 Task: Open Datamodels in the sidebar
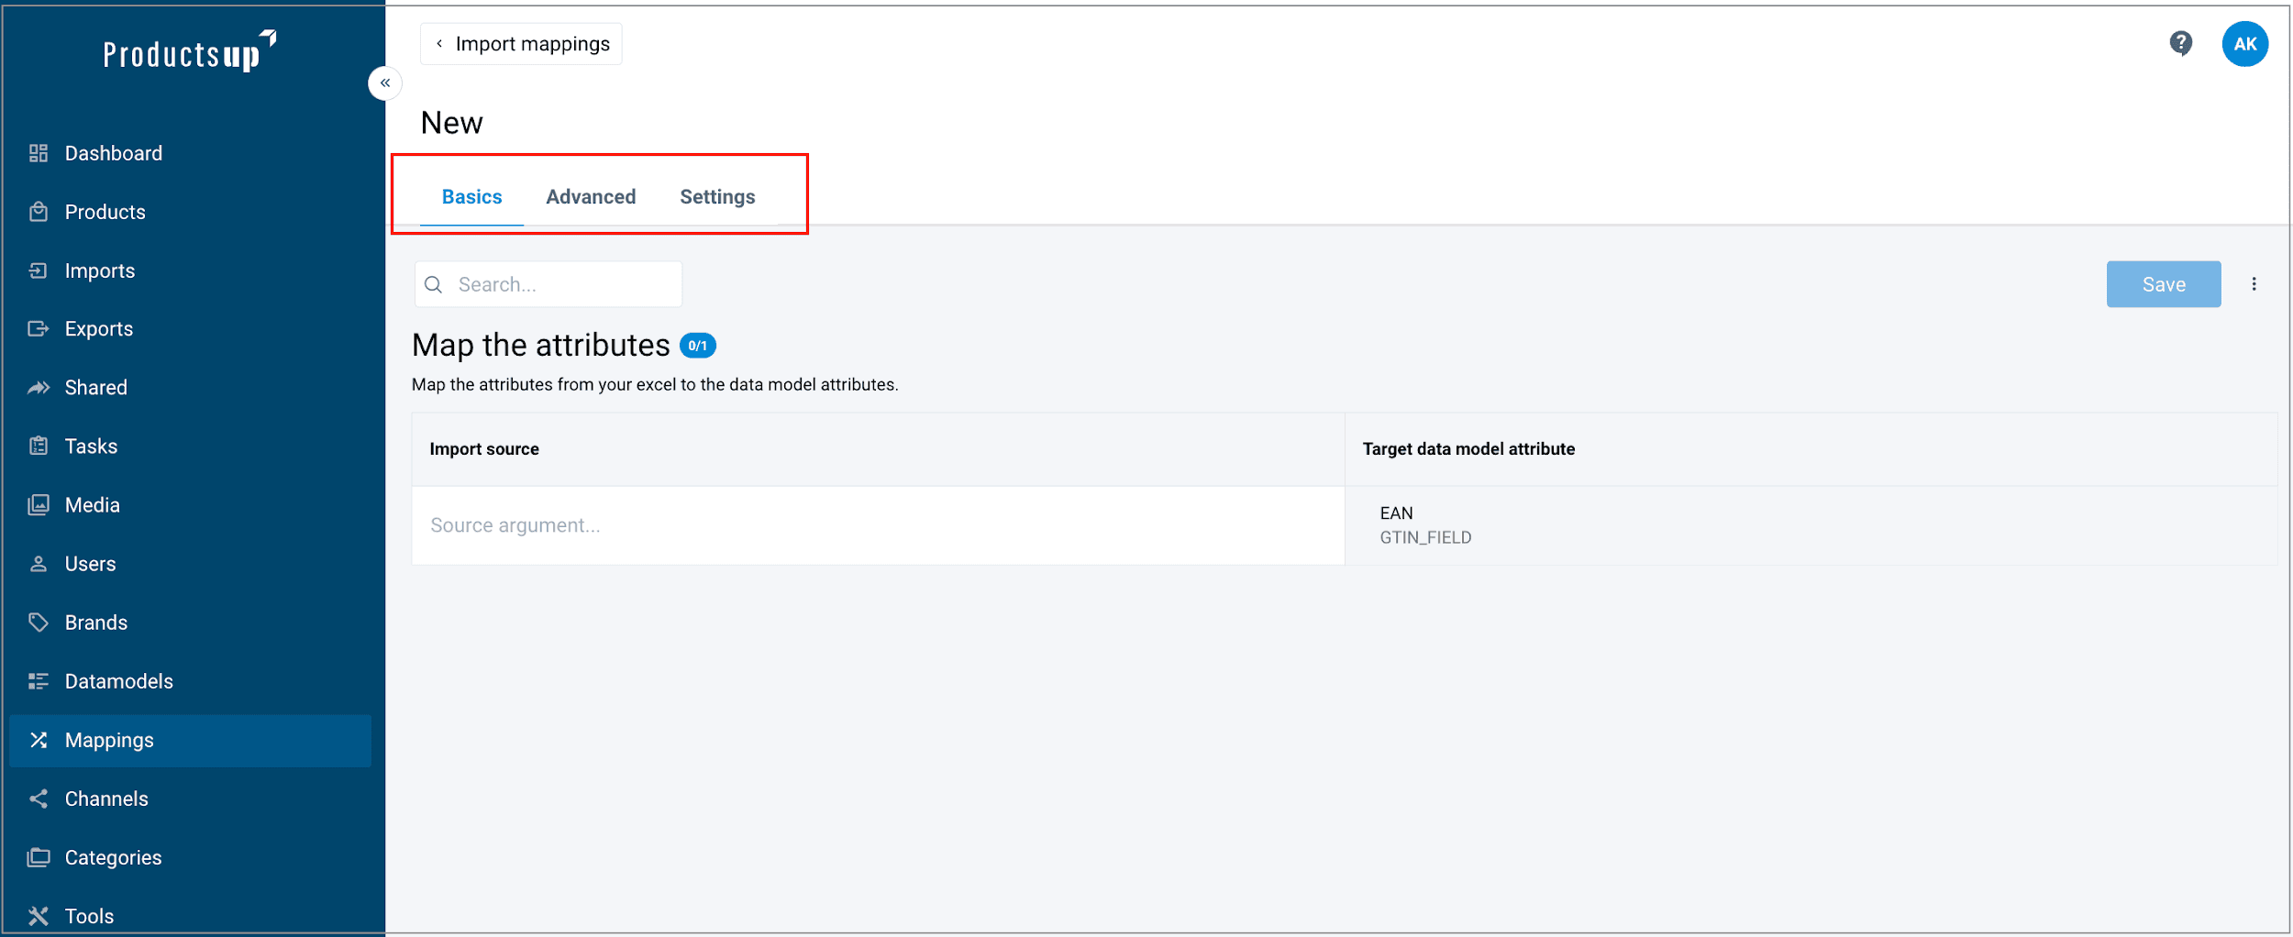click(118, 681)
